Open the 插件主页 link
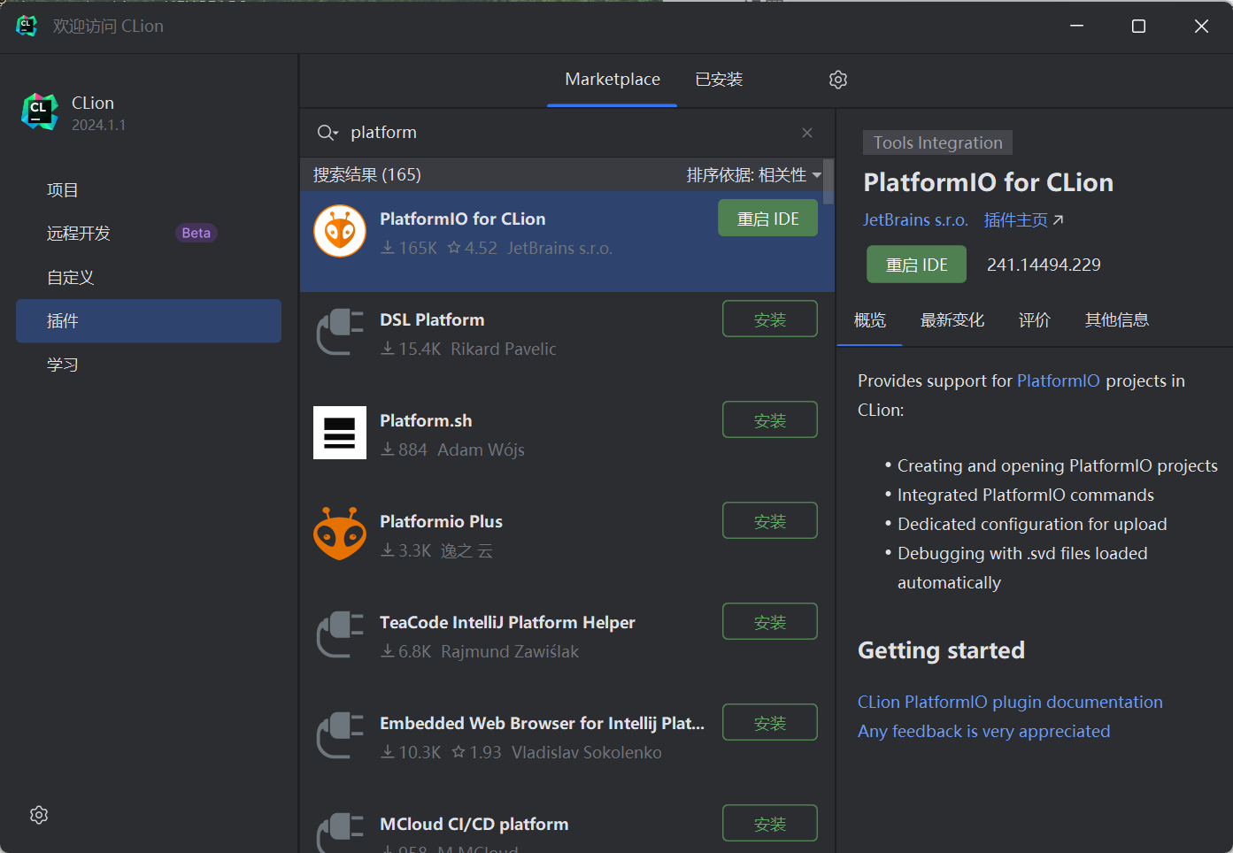The image size is (1233, 853). 1023,220
